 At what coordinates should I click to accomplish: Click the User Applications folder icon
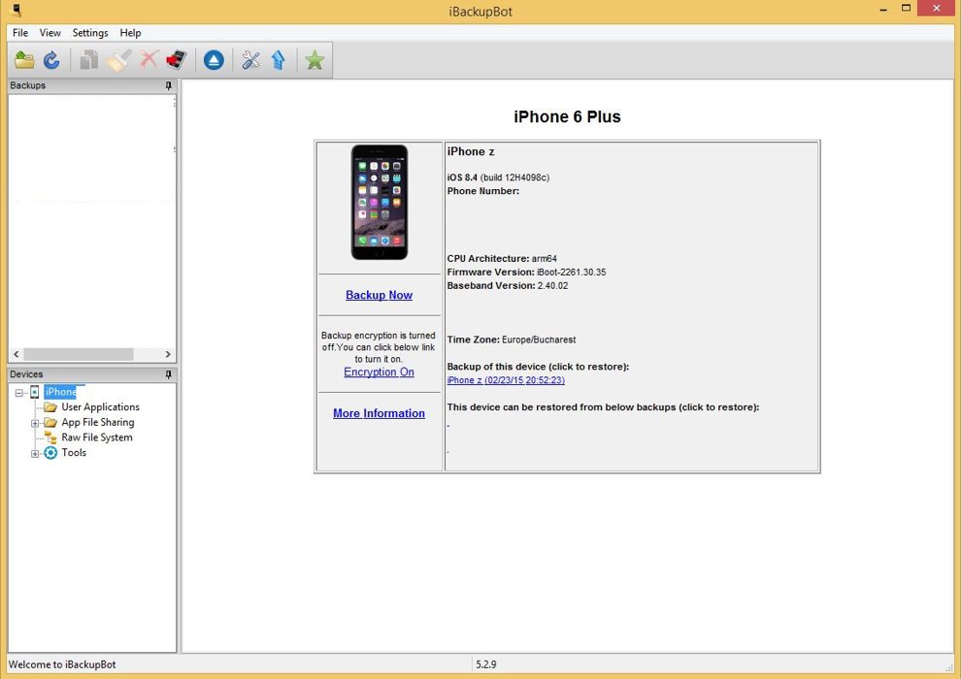pyautogui.click(x=50, y=406)
